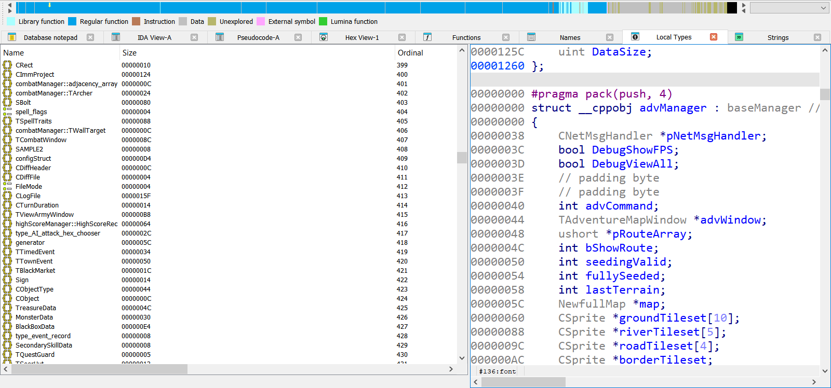This screenshot has height=388, width=831.
Task: Click the Functions tab icon
Action: (427, 37)
